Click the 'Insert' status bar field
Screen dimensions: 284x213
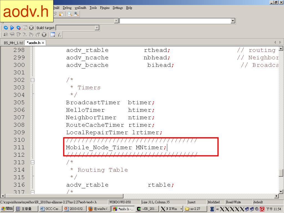pos(197,202)
